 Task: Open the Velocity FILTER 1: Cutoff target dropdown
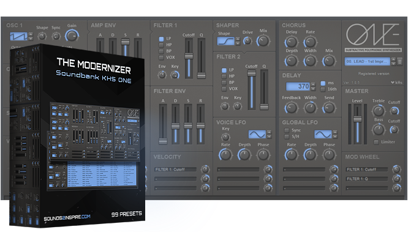point(175,170)
